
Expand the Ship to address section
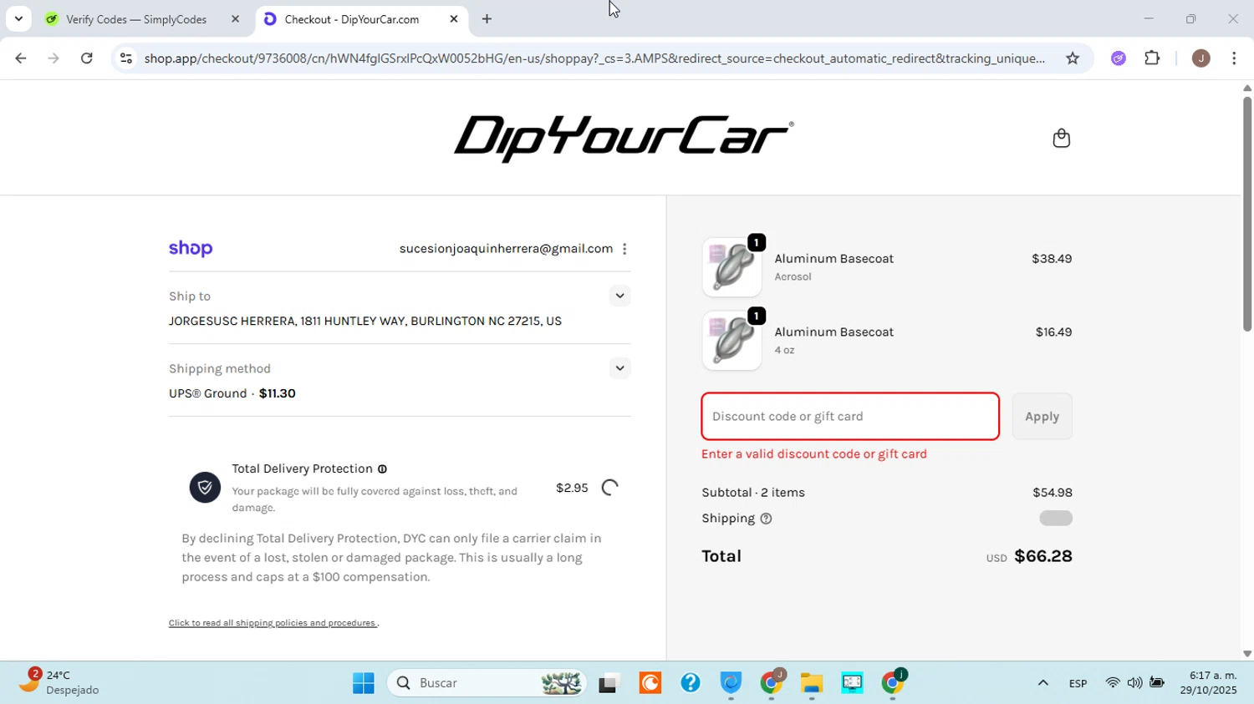[x=619, y=296]
